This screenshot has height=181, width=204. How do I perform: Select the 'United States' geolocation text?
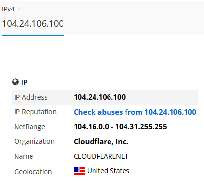pos(108,171)
